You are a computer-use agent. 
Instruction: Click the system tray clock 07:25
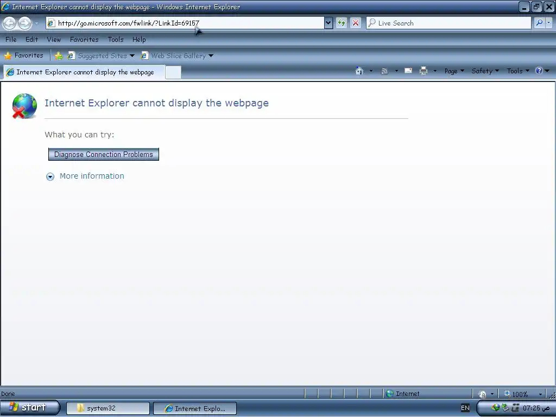click(x=536, y=408)
